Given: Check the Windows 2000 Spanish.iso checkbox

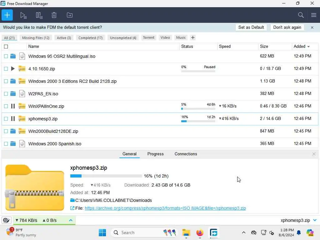Looking at the screenshot, I should point(6,144).
